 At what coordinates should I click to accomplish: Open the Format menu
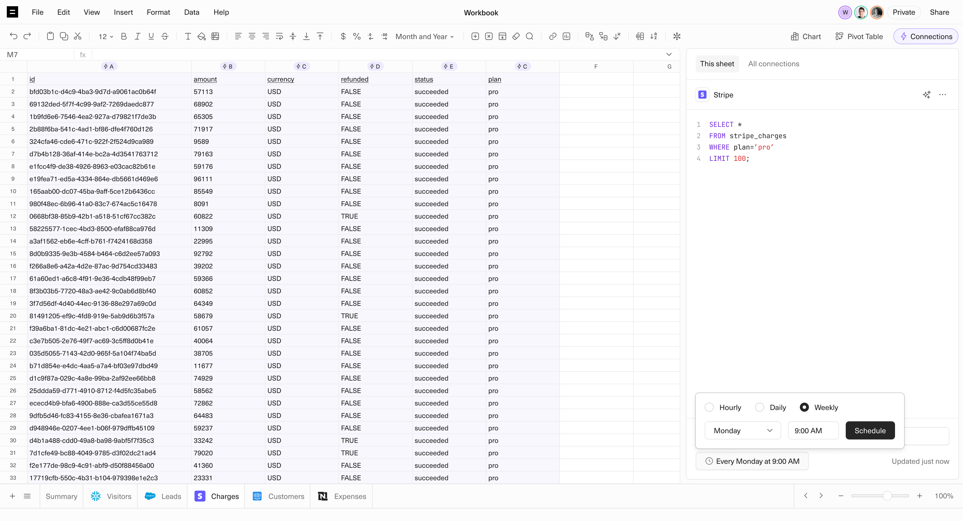point(158,12)
